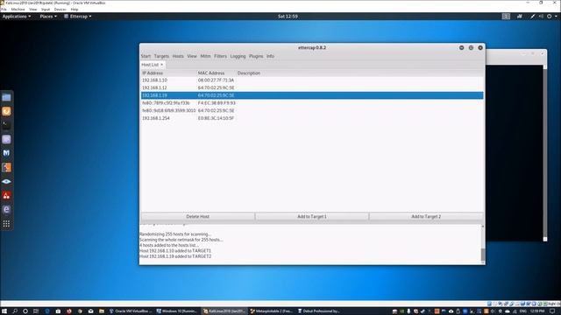This screenshot has width=561, height=315.
Task: Select host 192.168.1.254 row
Action: click(x=312, y=118)
